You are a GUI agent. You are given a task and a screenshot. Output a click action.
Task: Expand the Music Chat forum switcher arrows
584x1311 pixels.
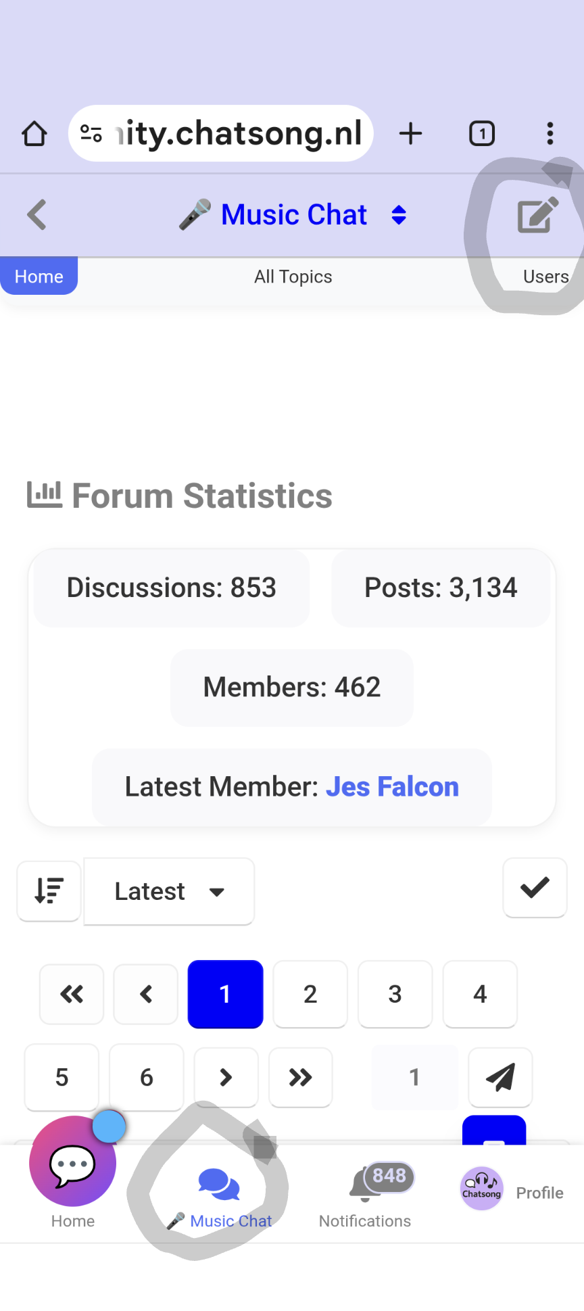[399, 215]
